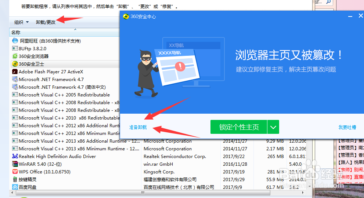Screen dimensions: 364x198
Task: Select 按键精灵 program name
Action: pos(28,179)
